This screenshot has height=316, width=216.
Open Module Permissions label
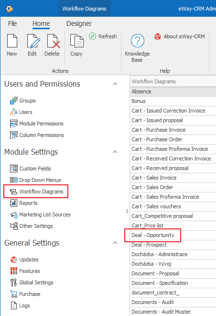point(41,124)
